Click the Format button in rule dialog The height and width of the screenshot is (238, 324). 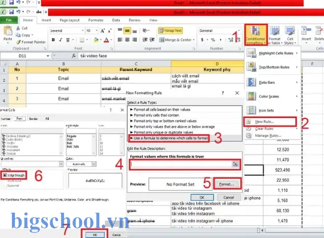point(227,184)
